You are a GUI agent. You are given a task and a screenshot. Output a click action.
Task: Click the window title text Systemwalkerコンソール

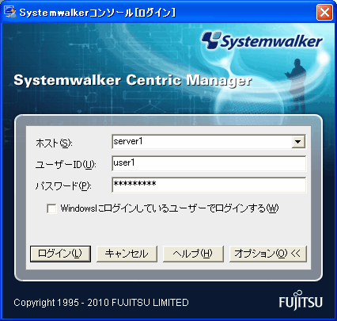77,13
